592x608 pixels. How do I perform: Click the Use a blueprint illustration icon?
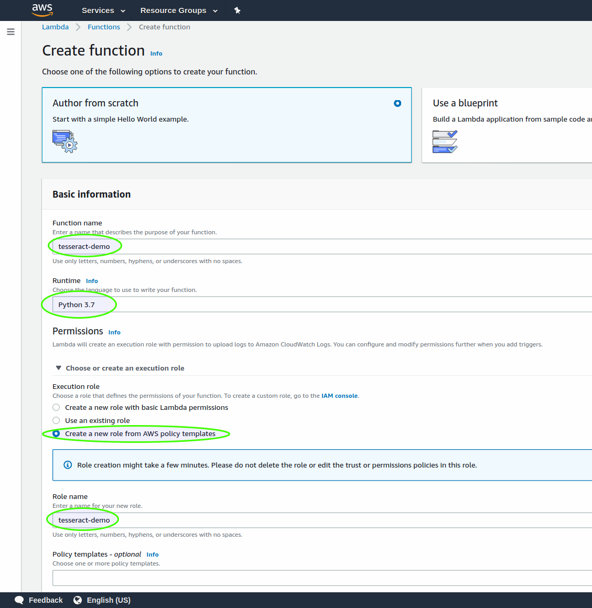[445, 141]
